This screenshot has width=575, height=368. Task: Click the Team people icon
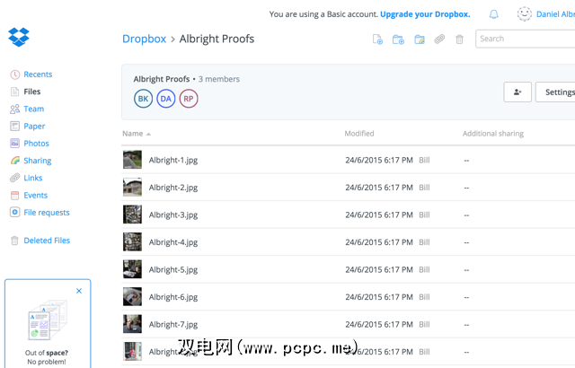tap(14, 109)
